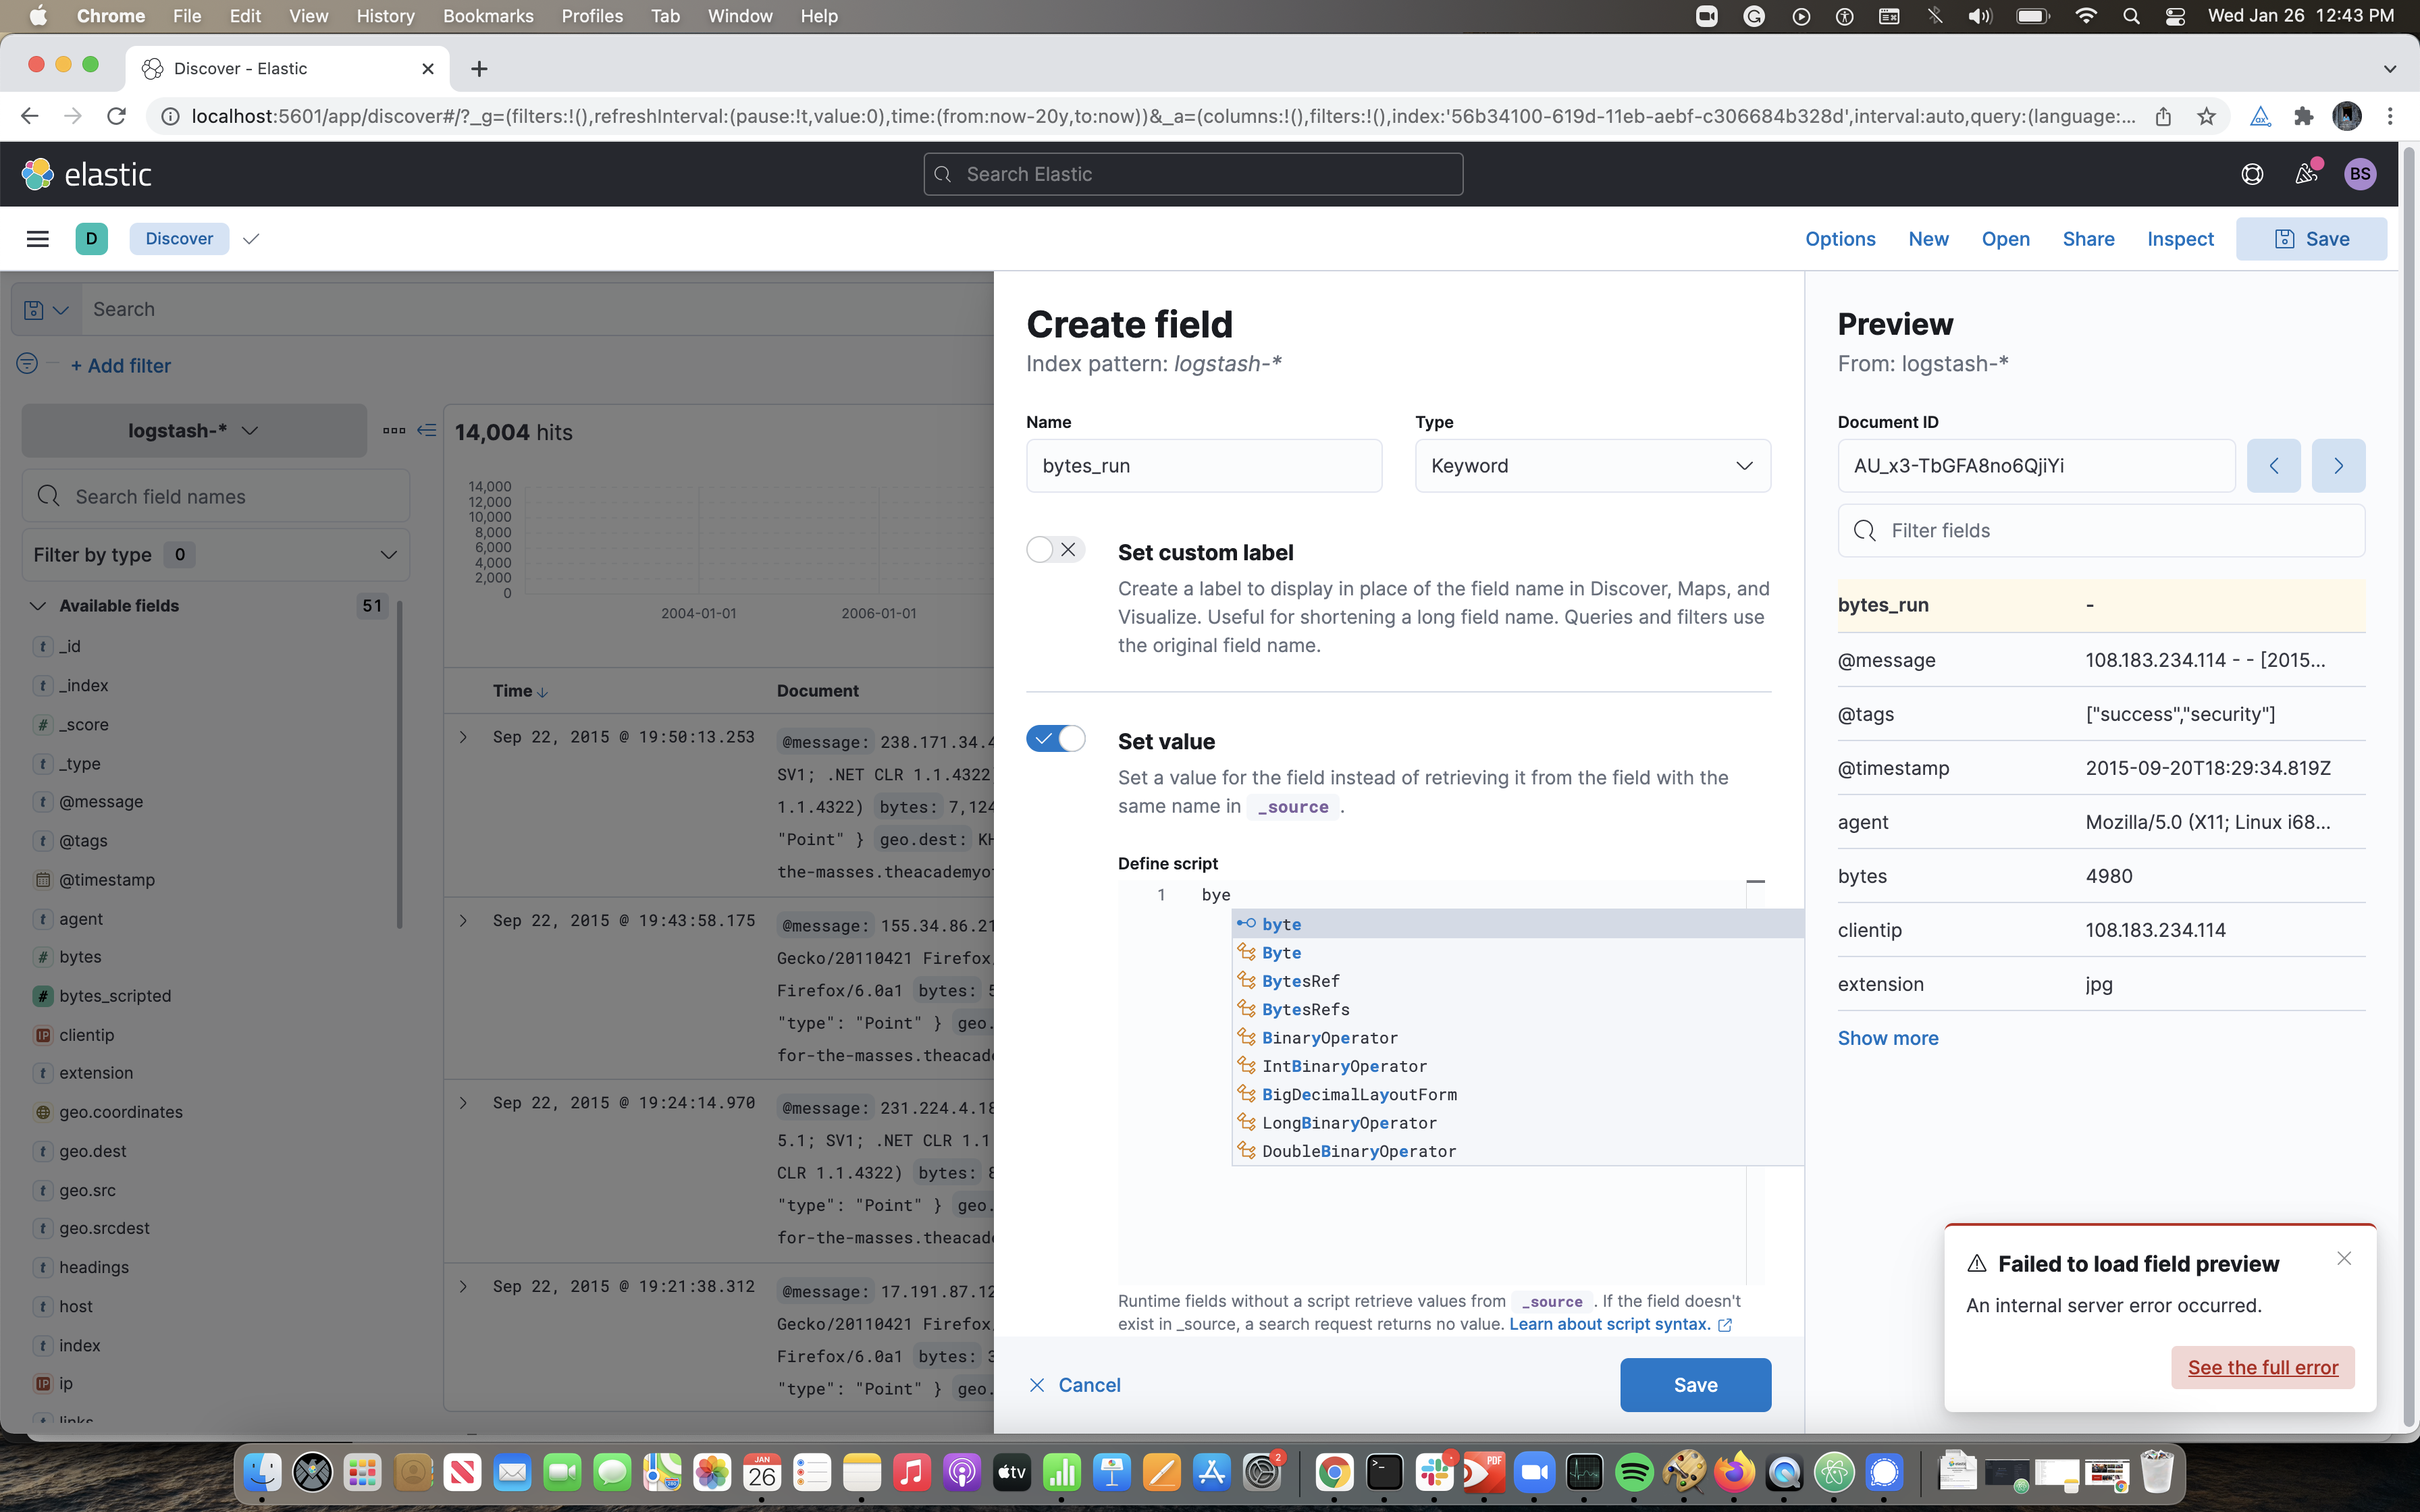Click the elastic logo

point(87,174)
